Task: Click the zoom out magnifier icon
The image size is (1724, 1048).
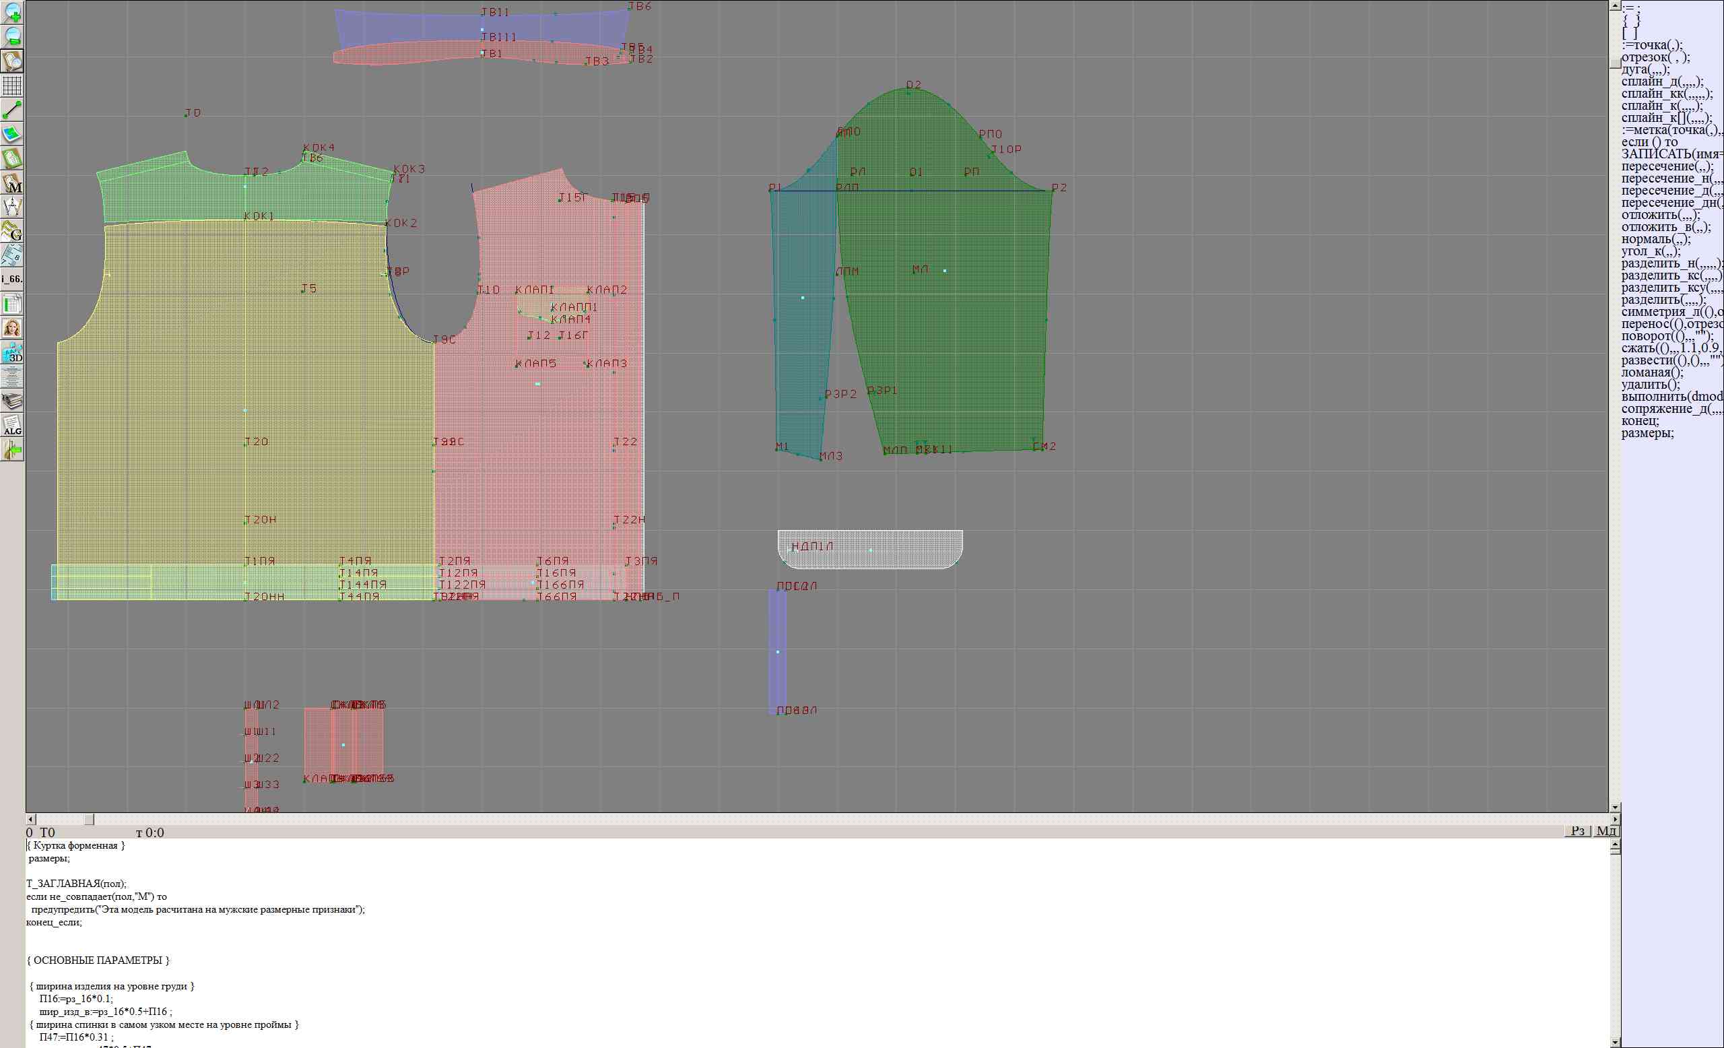Action: pos(12,36)
